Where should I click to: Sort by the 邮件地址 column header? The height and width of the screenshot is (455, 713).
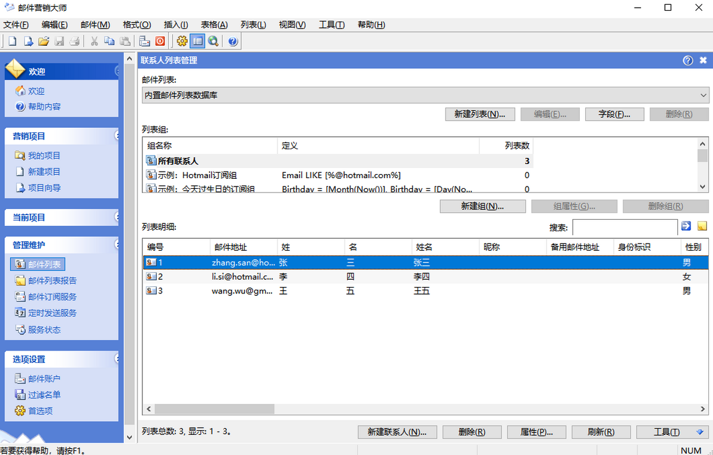pos(244,247)
